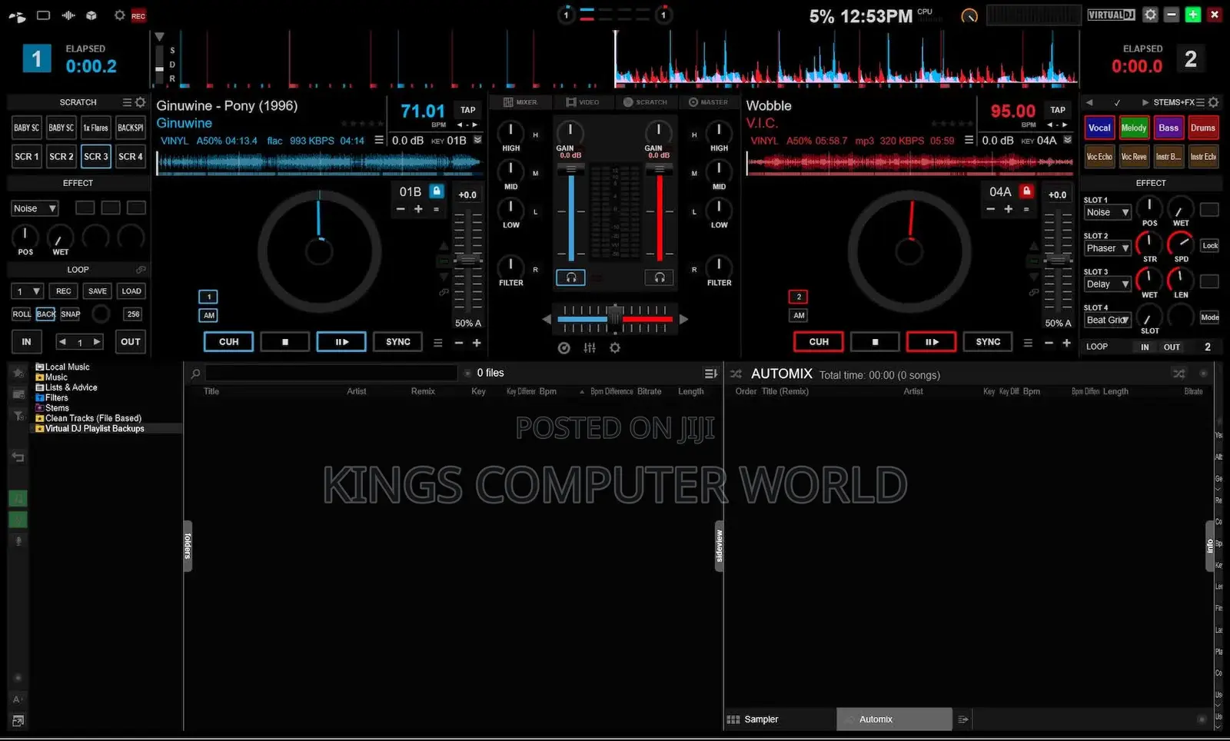Click SYNC on deck 2
The height and width of the screenshot is (741, 1230).
[x=989, y=342]
